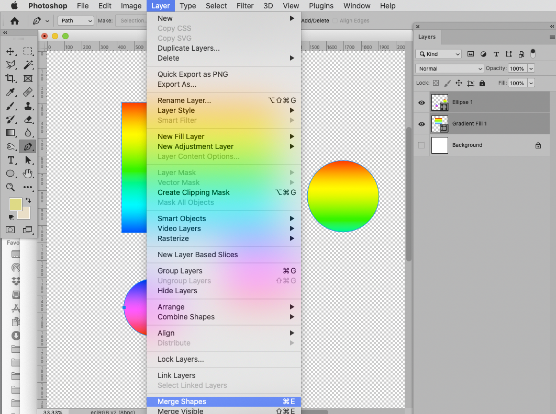Activate the Crop tool
The image size is (556, 414).
pyautogui.click(x=11, y=78)
